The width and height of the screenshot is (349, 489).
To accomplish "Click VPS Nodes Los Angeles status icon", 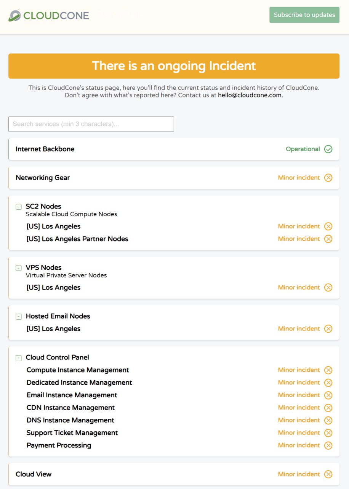I will point(328,288).
